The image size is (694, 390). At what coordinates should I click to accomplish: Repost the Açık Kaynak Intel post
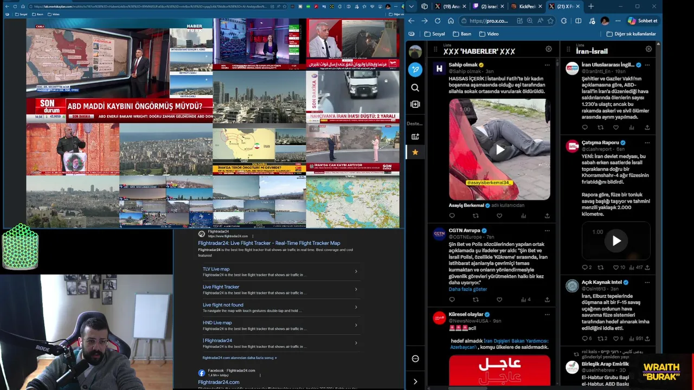coord(601,339)
